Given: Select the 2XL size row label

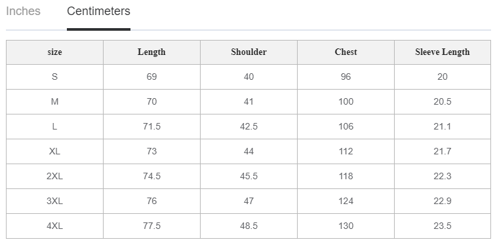Looking at the screenshot, I should tap(54, 177).
